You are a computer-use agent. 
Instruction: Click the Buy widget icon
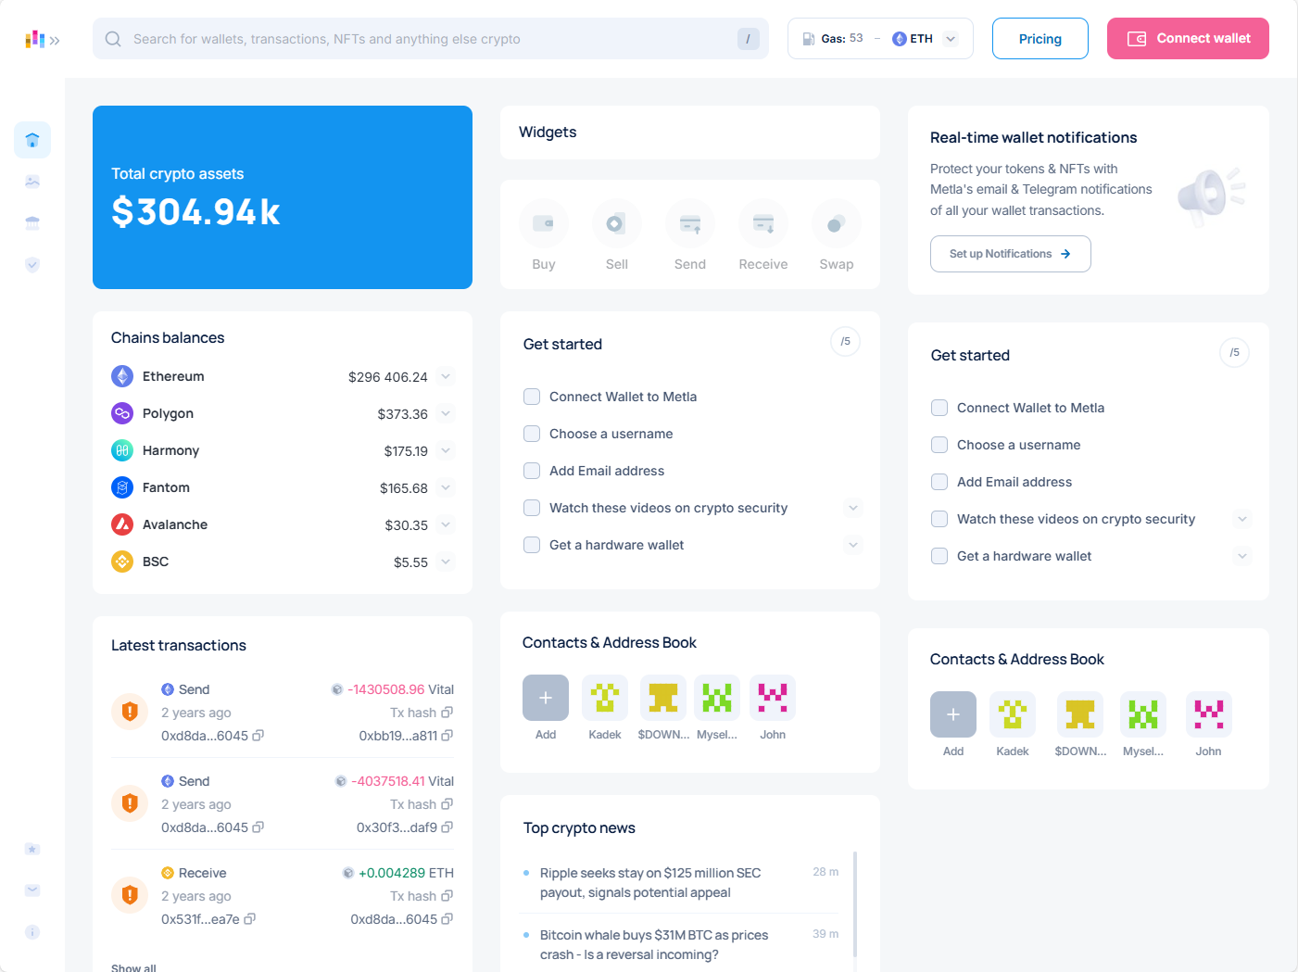[x=544, y=223]
